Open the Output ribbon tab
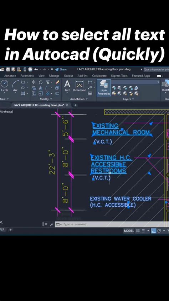 click(68, 76)
